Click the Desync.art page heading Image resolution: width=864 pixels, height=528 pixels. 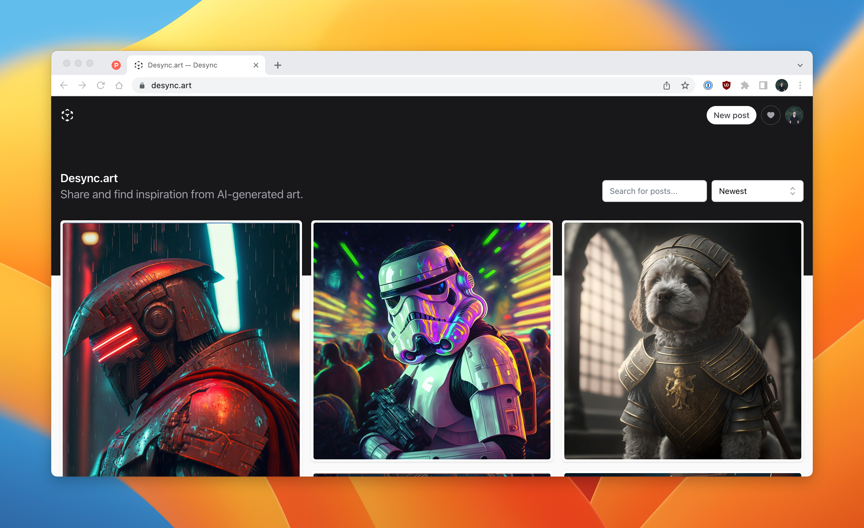[x=89, y=178]
